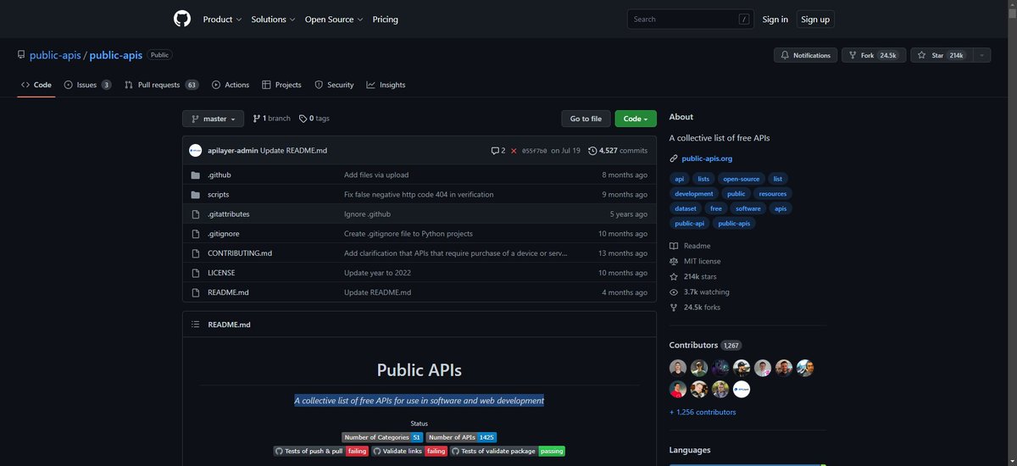Image resolution: width=1017 pixels, height=466 pixels.
Task: Focus the Search input field
Action: 690,19
